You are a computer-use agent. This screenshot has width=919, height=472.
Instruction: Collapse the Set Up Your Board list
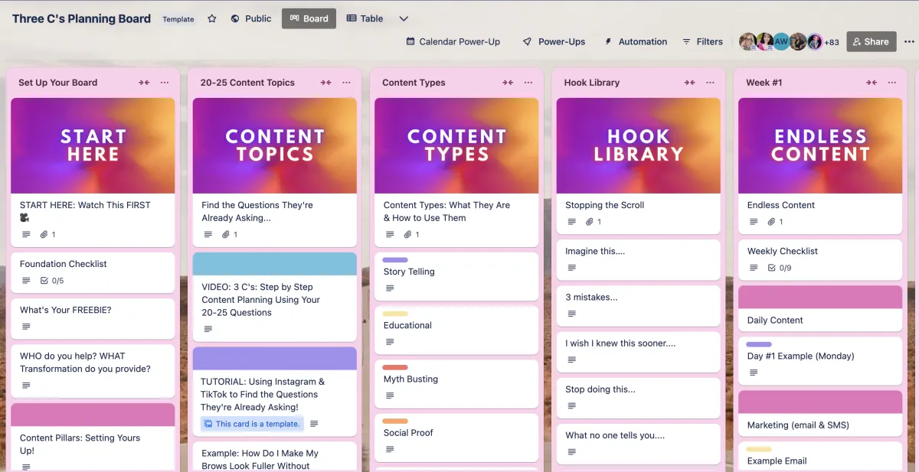click(144, 83)
